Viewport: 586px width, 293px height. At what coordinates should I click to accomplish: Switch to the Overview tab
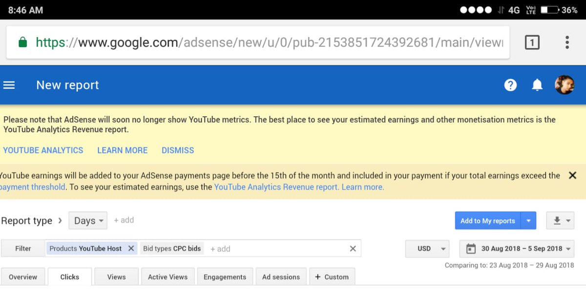pos(23,277)
